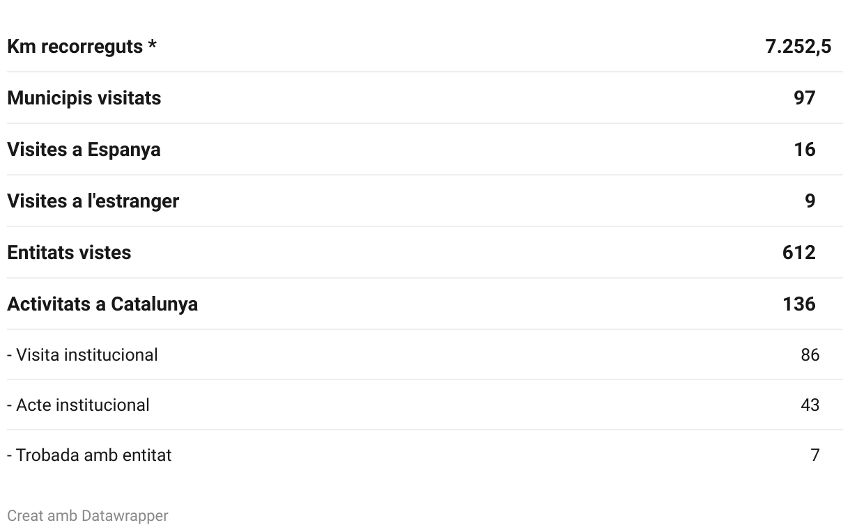
Task: Select the value 9 for foreign visits
Action: click(810, 201)
